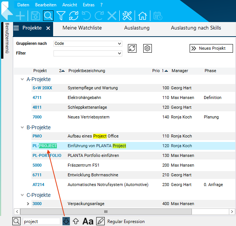The image size is (236, 226).
Task: Click the Neues Projekt button
Action: click(211, 48)
